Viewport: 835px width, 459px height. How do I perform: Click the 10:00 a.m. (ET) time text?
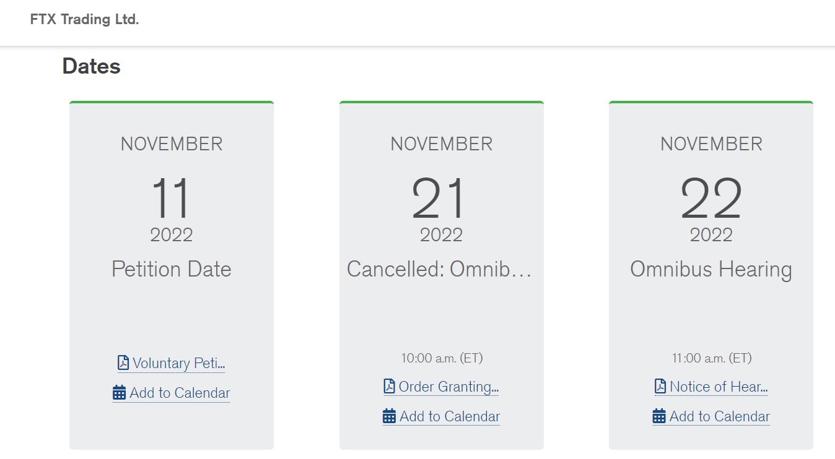coord(442,358)
